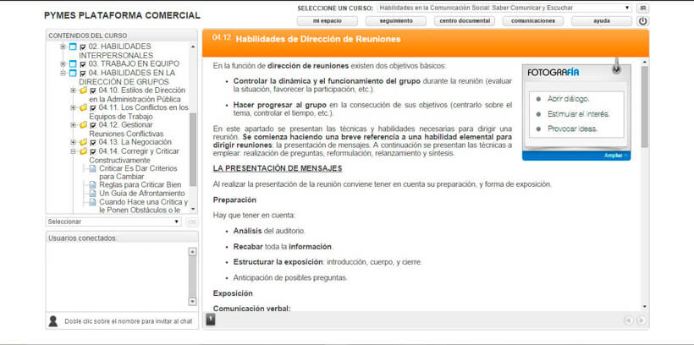The width and height of the screenshot is (694, 345).
Task: Click page icon of Criticar Es Dar Criterios
Action: pos(92,168)
